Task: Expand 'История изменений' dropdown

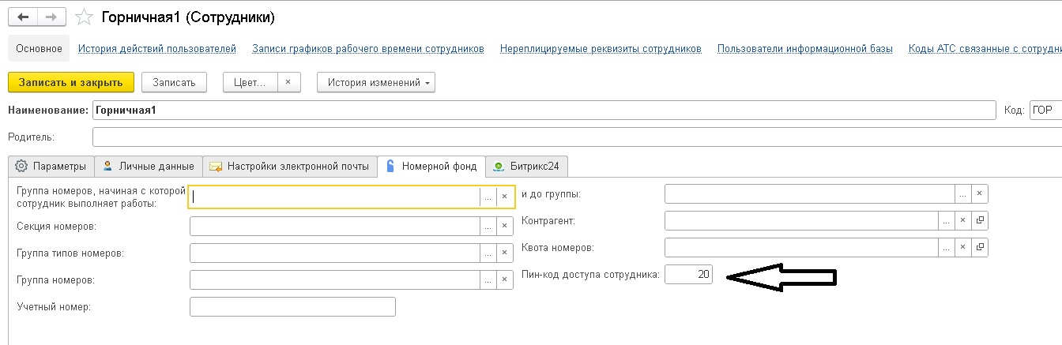Action: tap(376, 82)
